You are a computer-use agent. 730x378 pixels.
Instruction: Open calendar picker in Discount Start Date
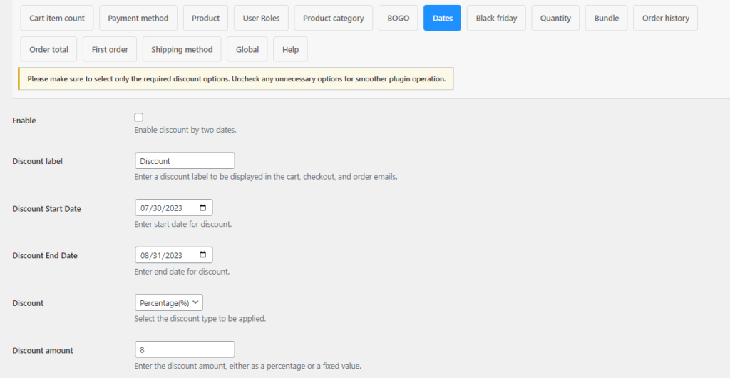pos(202,208)
